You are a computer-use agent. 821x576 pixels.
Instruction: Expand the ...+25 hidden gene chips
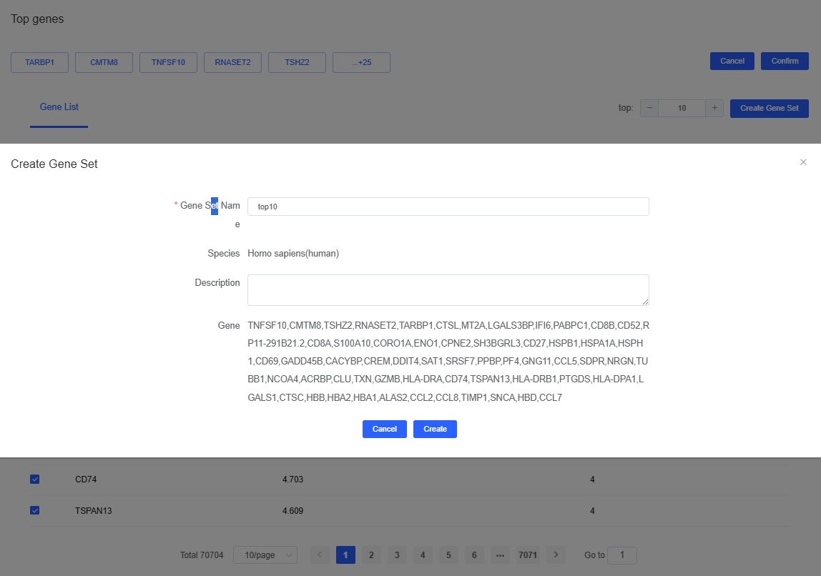point(361,62)
